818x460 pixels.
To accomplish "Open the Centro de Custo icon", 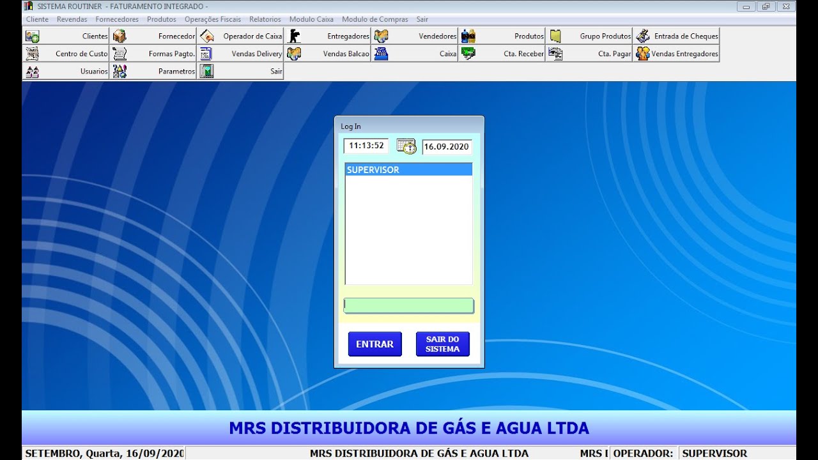I will click(x=33, y=54).
